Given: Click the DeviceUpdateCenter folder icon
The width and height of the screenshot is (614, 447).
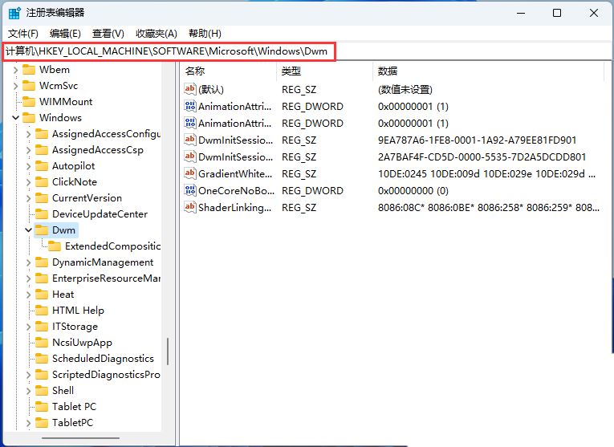Looking at the screenshot, I should [42, 214].
